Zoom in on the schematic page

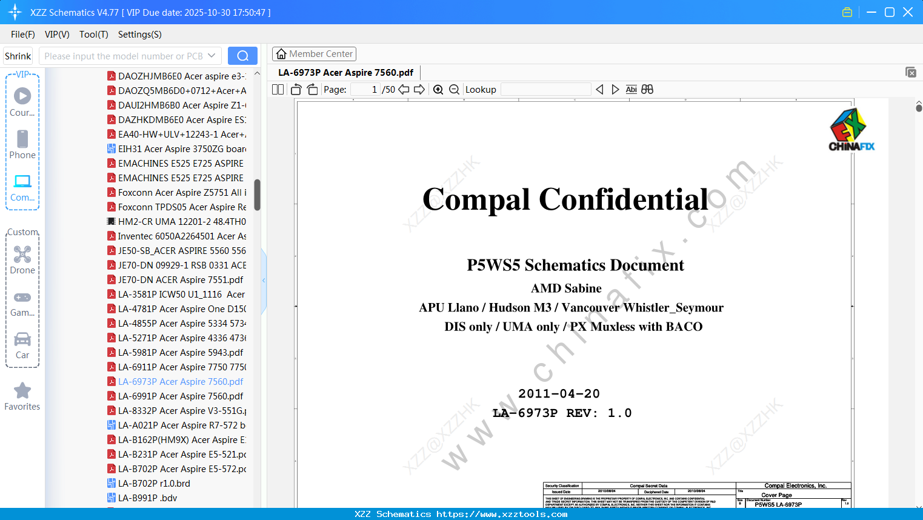click(438, 90)
